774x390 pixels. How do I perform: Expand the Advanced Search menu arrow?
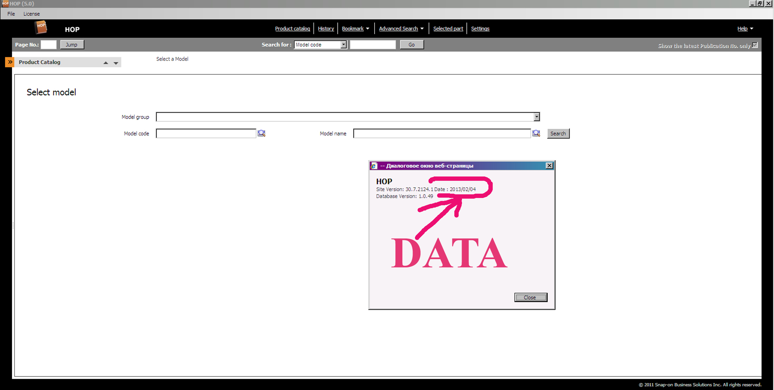[x=422, y=29]
